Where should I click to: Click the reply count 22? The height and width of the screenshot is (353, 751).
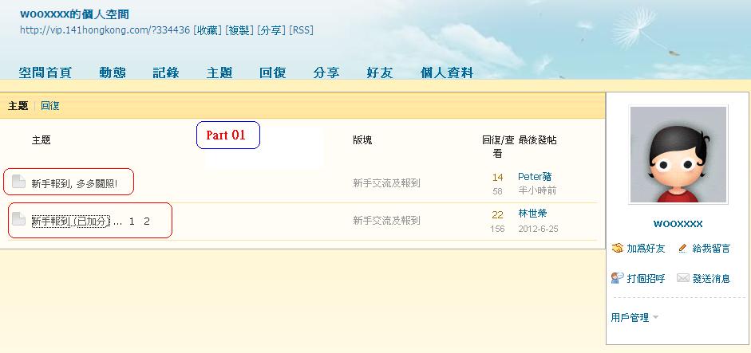(x=498, y=215)
